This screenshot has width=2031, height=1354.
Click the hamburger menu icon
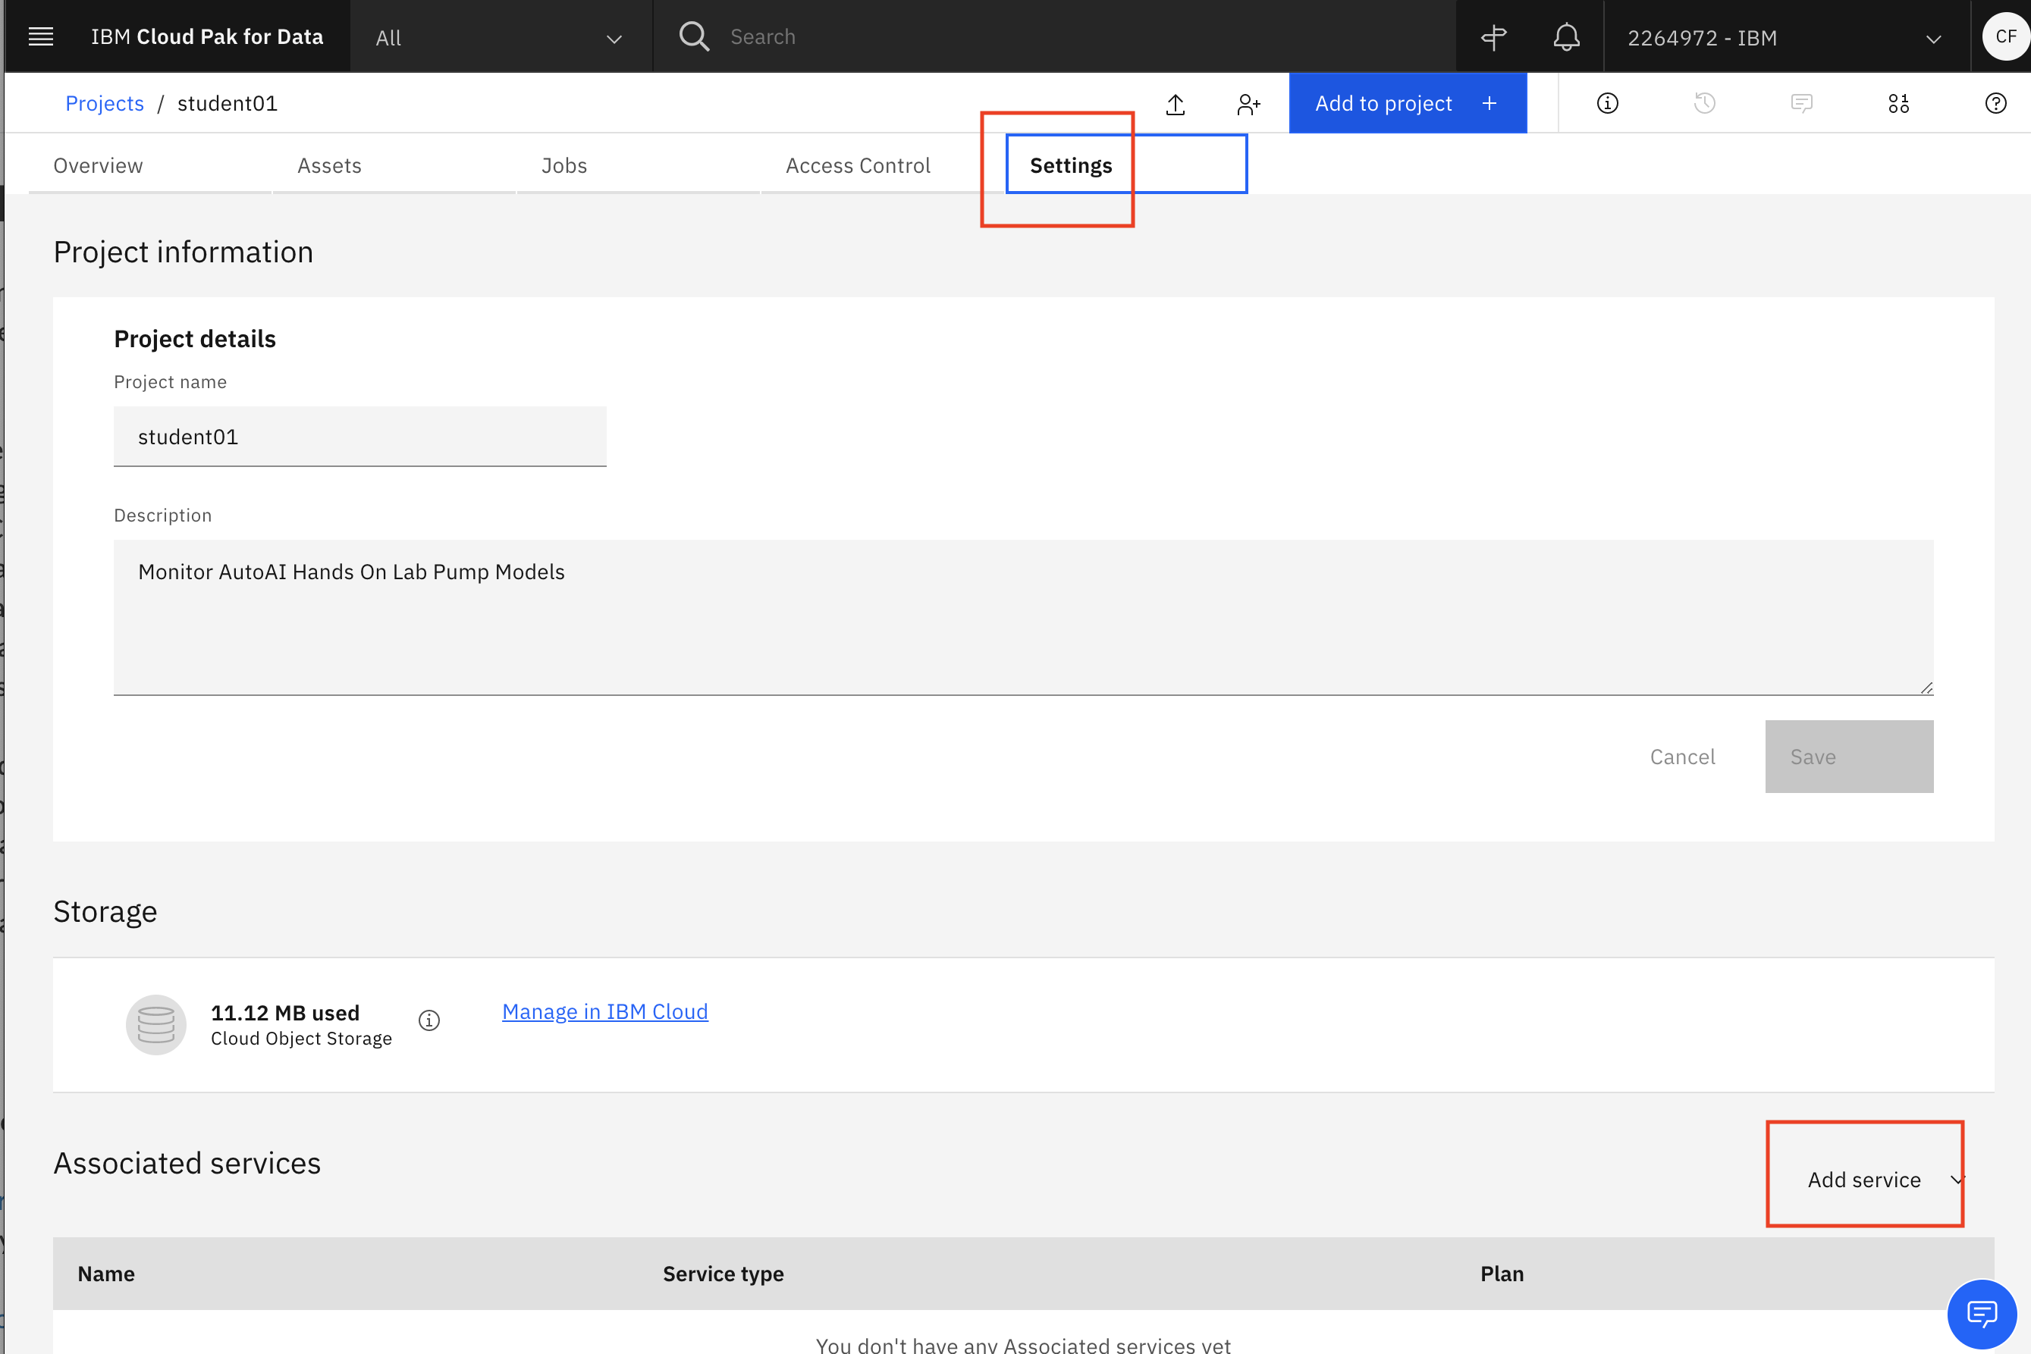[x=41, y=36]
